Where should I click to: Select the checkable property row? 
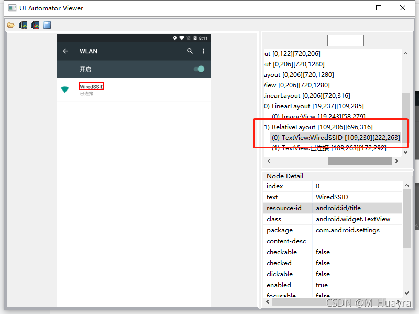coord(333,252)
